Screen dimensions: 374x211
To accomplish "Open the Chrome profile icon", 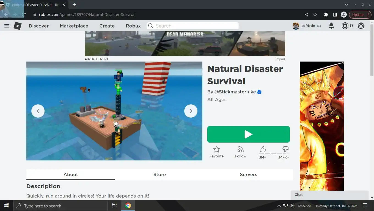I will 344,15.
